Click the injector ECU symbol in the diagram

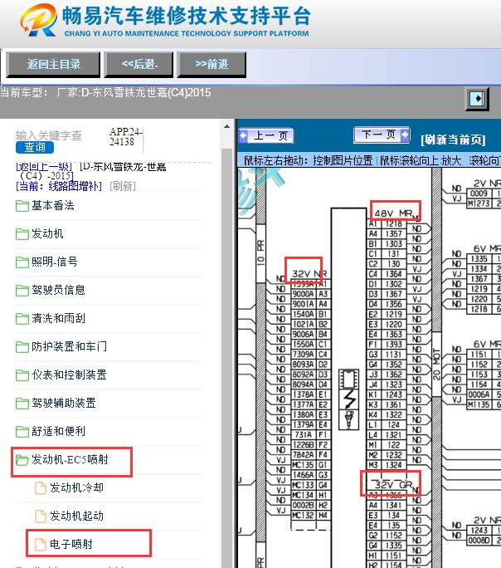pos(348,399)
